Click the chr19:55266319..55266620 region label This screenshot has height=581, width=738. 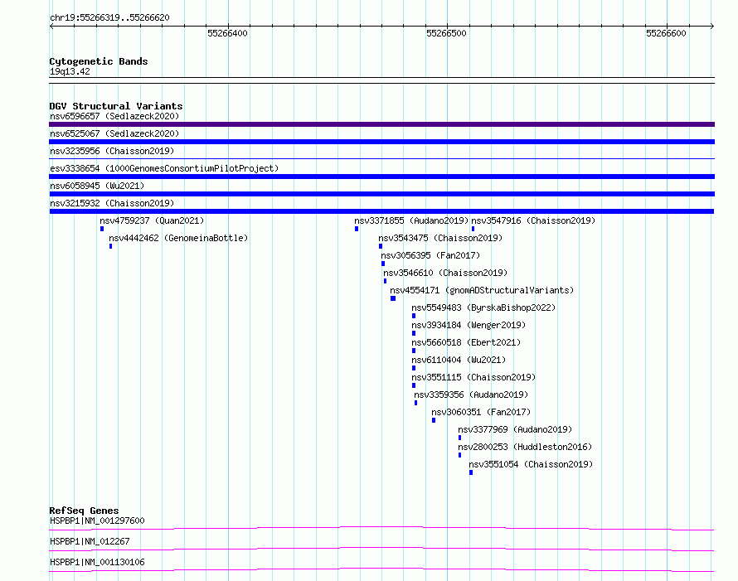coord(109,18)
